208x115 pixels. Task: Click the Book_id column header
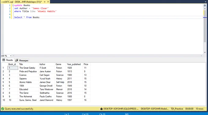13,64
